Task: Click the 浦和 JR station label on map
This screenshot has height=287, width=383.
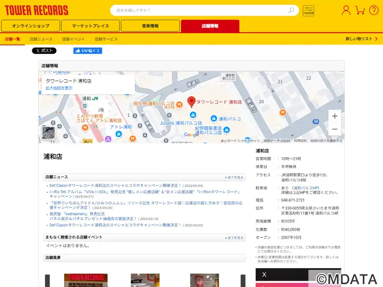Action: click(90, 99)
